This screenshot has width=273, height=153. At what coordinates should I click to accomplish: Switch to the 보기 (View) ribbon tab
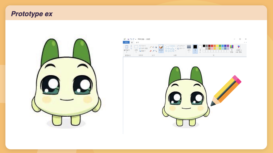(137, 42)
